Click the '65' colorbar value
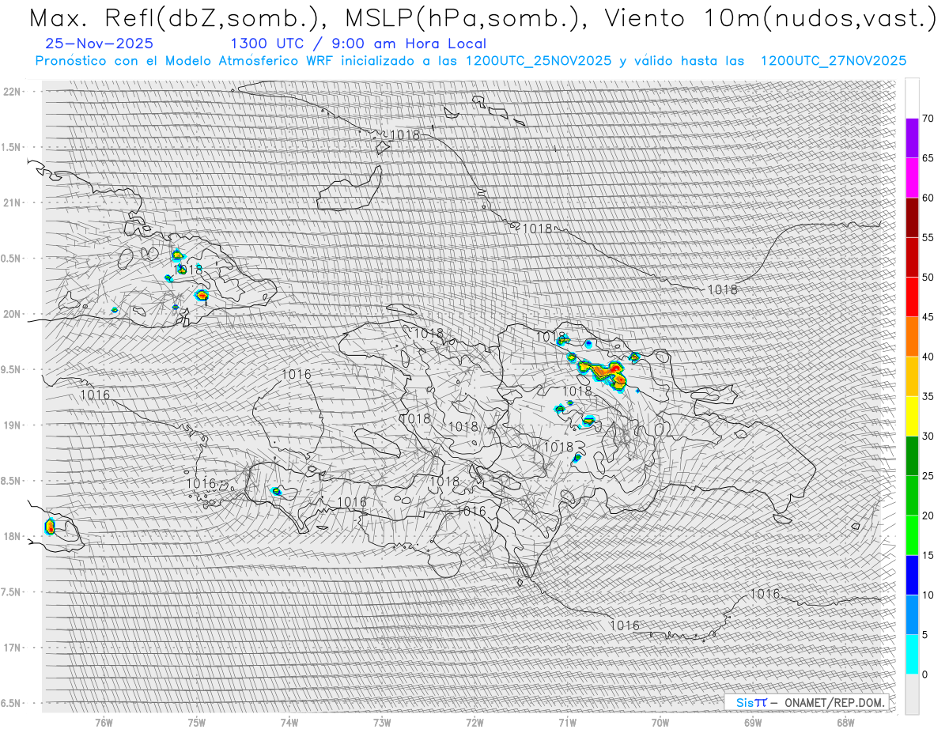Screen dimensions: 949x733 click(x=928, y=158)
